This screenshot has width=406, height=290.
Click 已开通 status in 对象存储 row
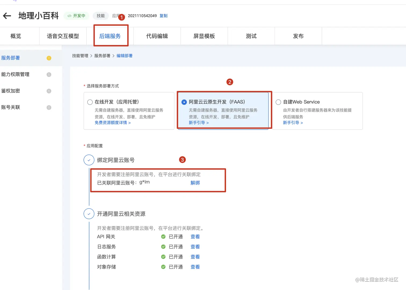point(176,267)
